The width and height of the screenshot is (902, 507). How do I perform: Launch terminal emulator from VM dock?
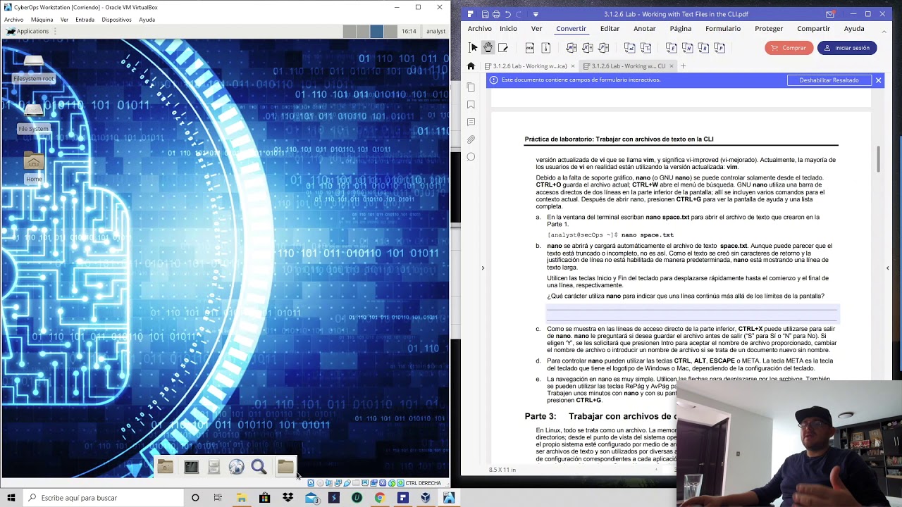pos(191,467)
